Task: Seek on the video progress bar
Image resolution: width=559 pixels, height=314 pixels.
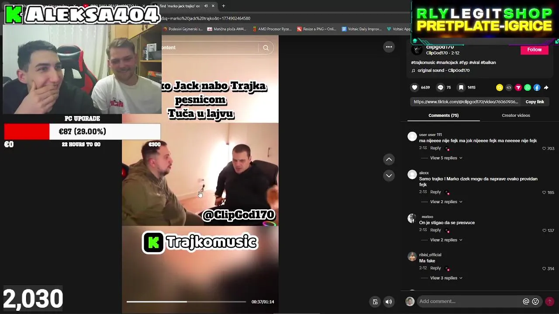Action: (186, 302)
